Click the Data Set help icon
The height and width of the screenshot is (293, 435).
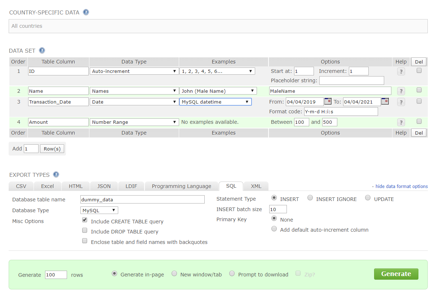[42, 51]
